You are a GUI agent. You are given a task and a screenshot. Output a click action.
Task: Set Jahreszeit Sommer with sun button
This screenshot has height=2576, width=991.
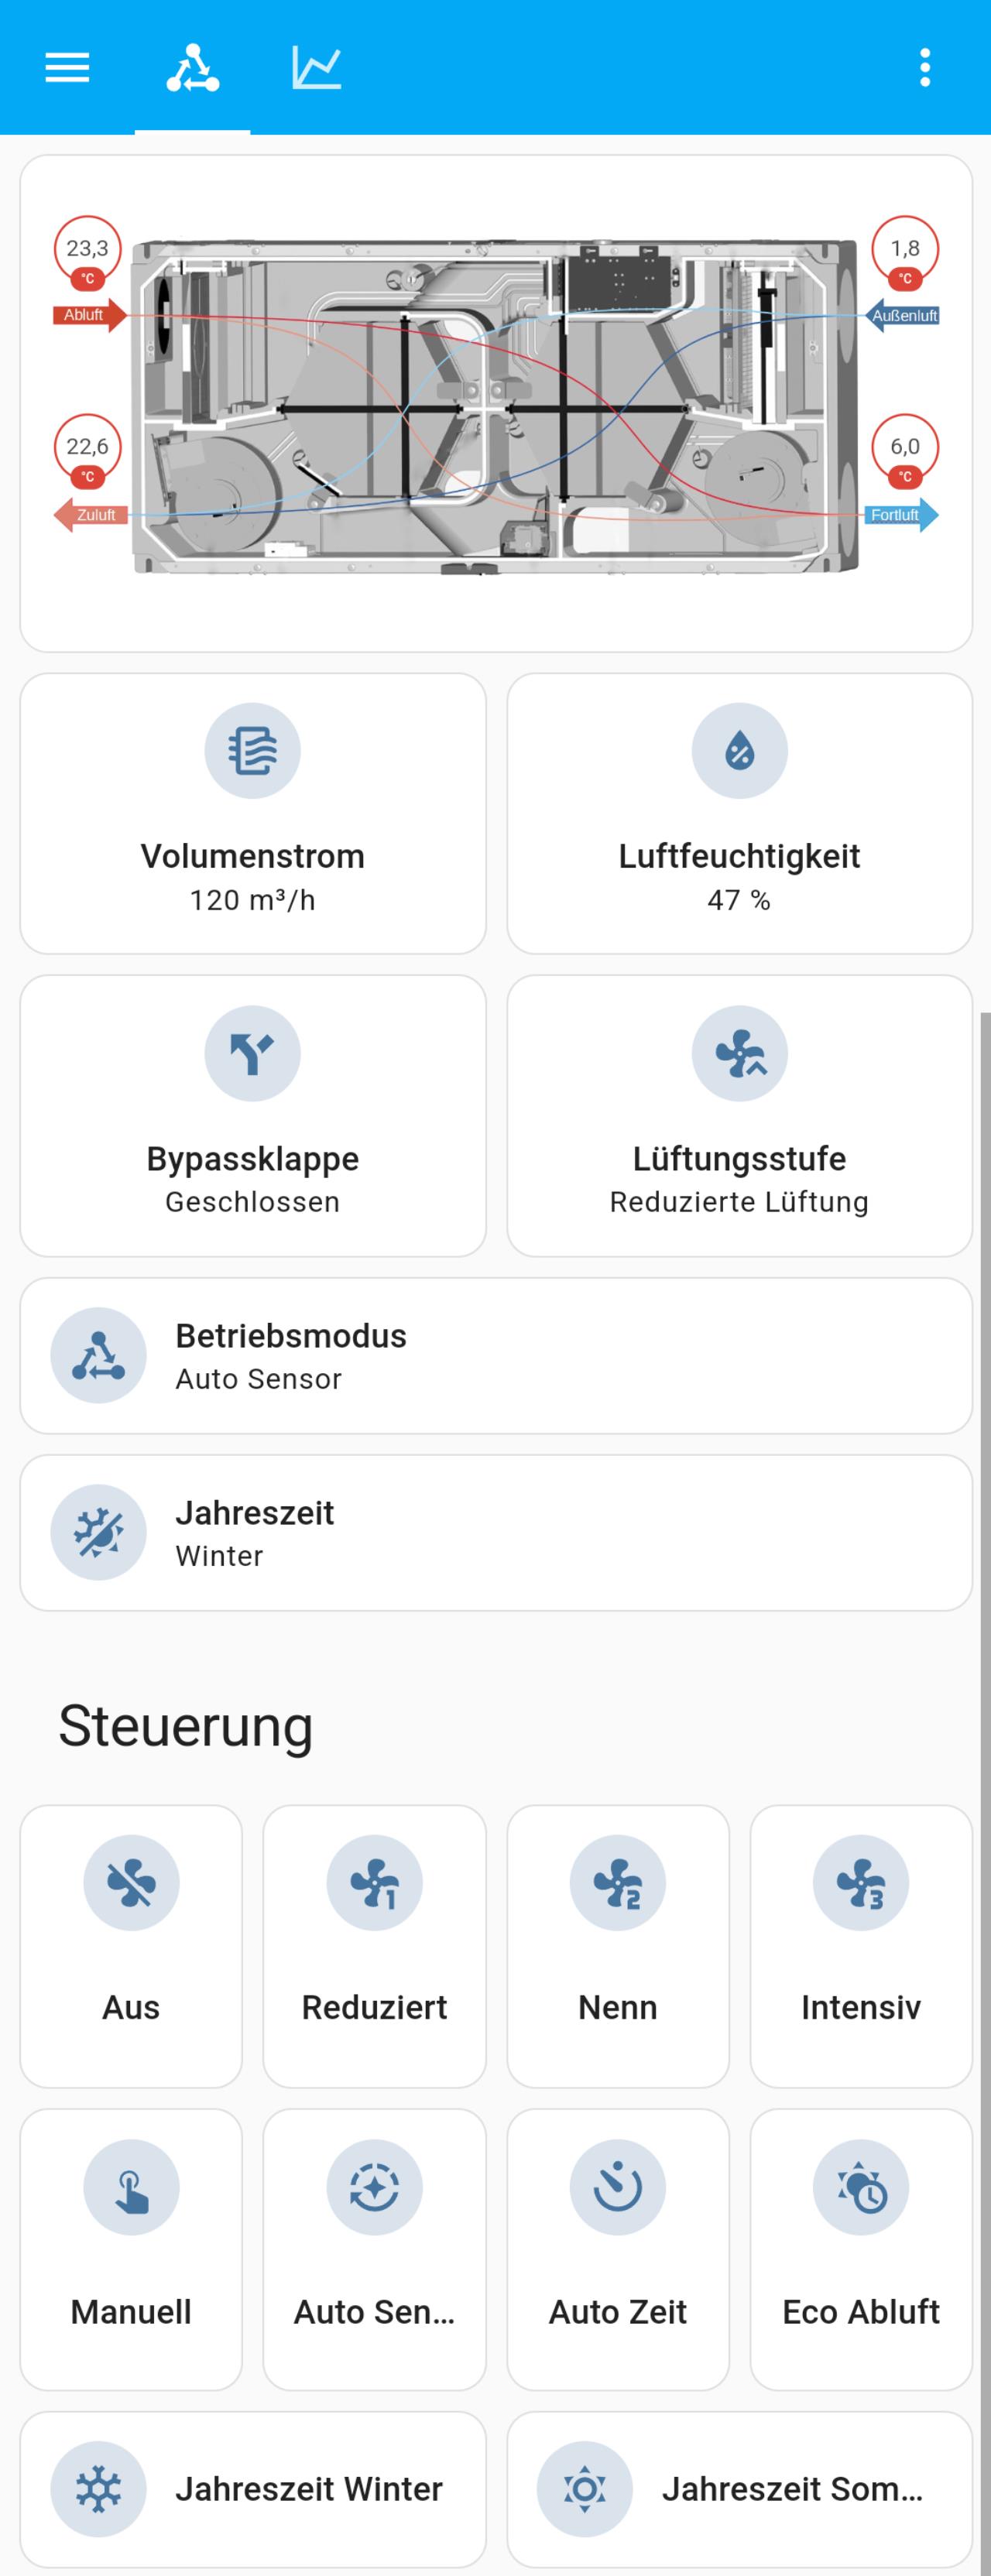[x=740, y=2489]
